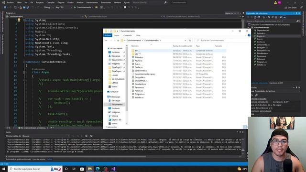Click the Windows taskbar search box
This screenshot has width=306, height=172.
pyautogui.click(x=35, y=169)
